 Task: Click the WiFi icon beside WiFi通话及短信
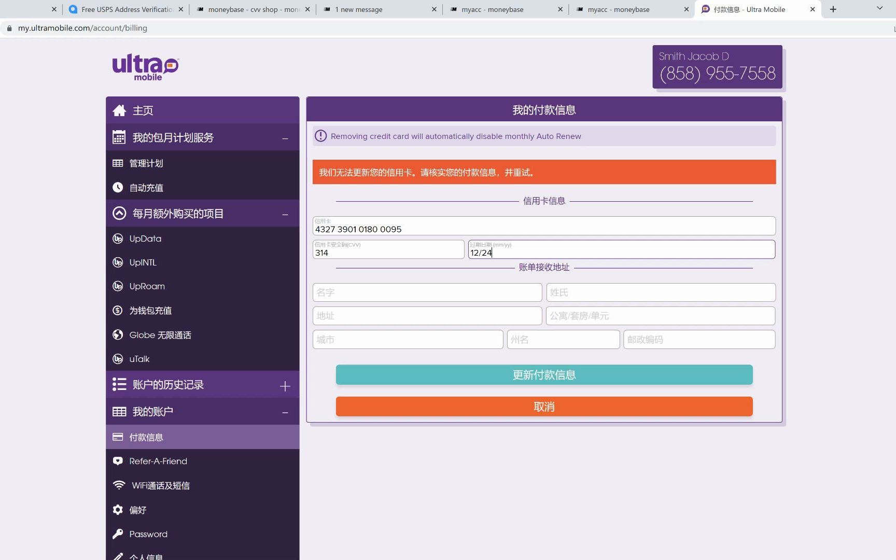[119, 485]
